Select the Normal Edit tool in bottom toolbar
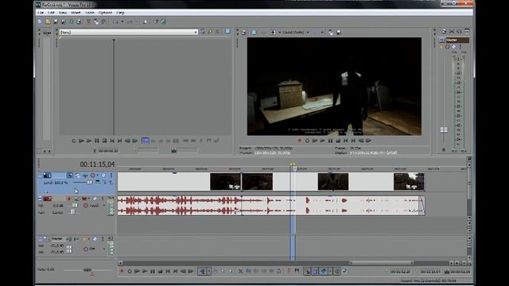The image size is (509, 286). [202, 271]
